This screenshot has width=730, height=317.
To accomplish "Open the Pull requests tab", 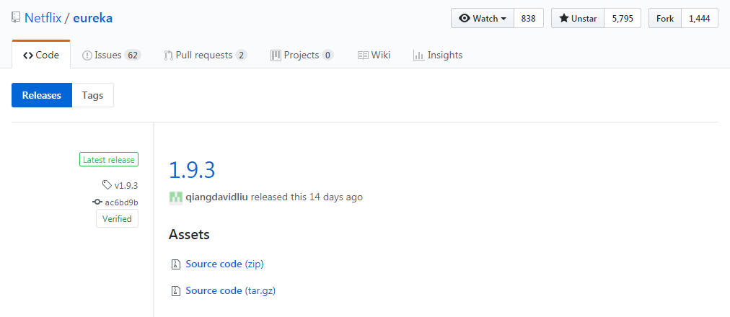I will [x=205, y=55].
